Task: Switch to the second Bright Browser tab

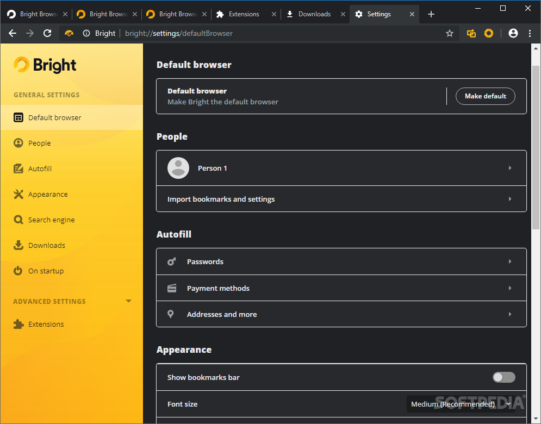Action: coord(107,14)
